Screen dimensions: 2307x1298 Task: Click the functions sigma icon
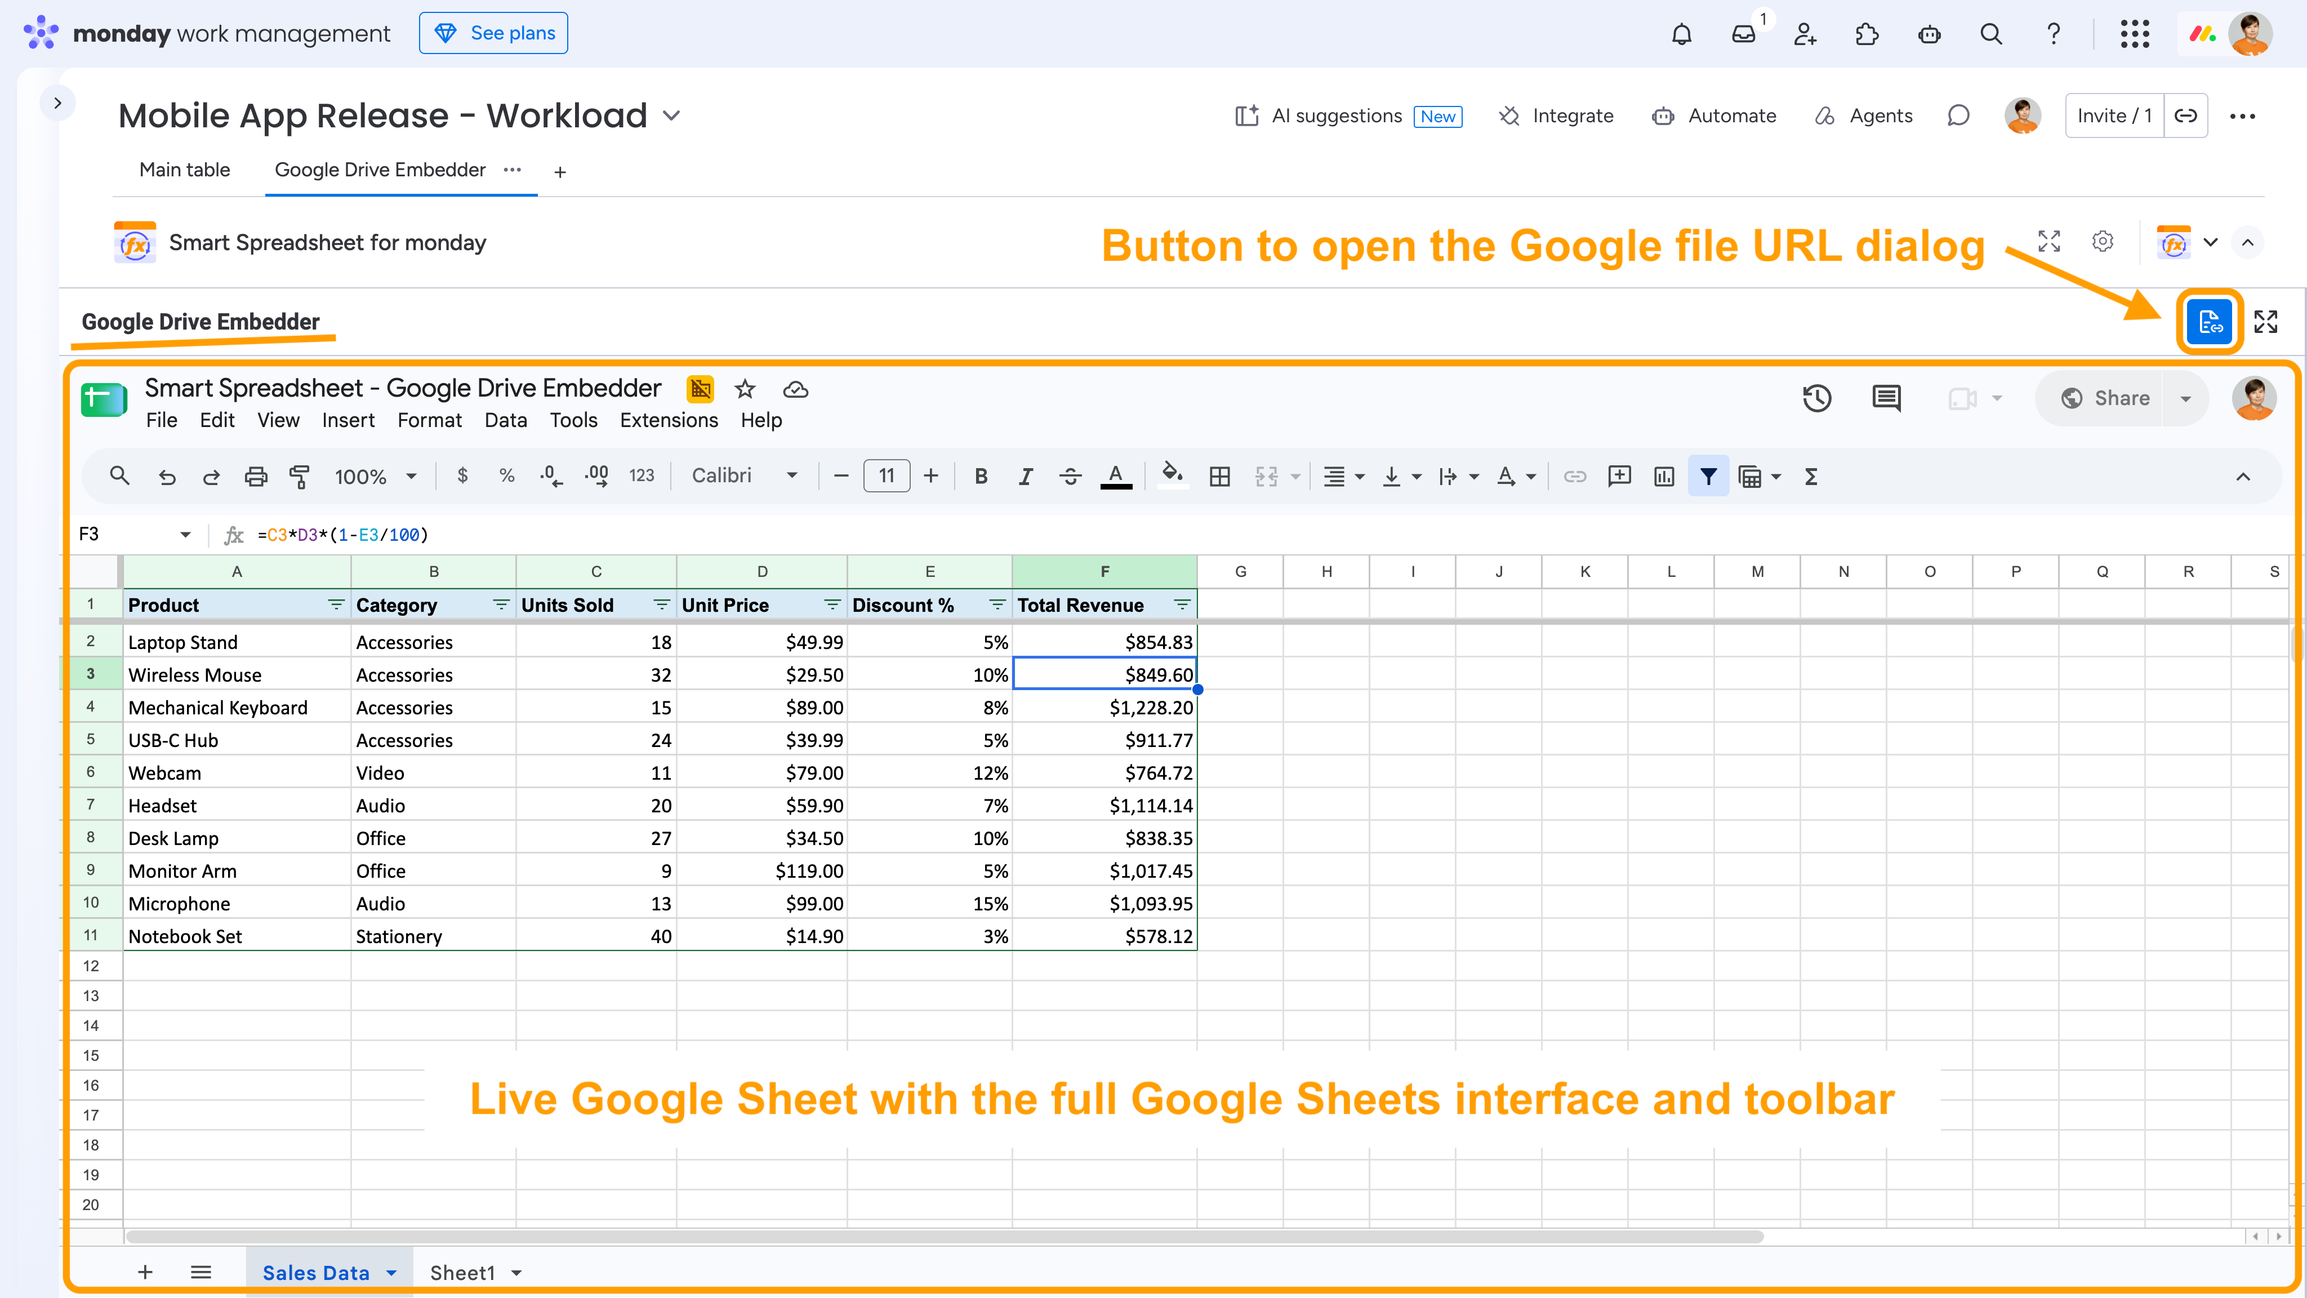pyautogui.click(x=1811, y=477)
